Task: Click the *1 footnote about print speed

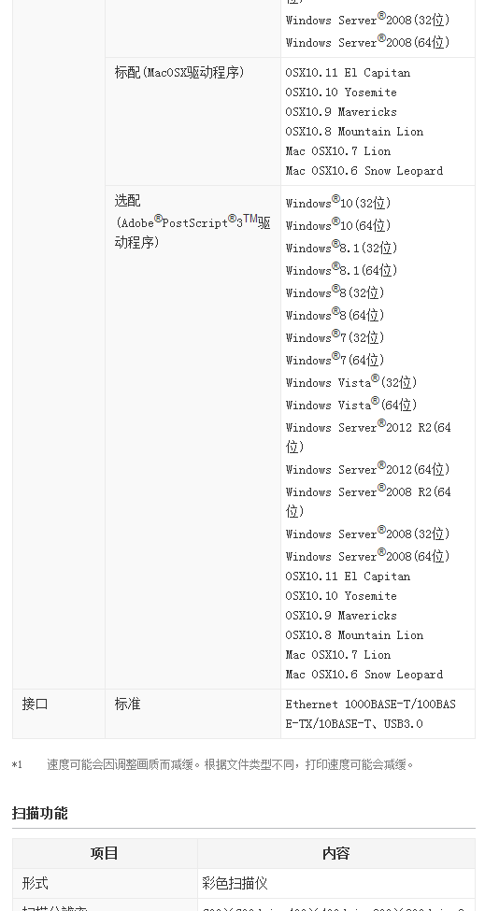Action: click(x=212, y=764)
